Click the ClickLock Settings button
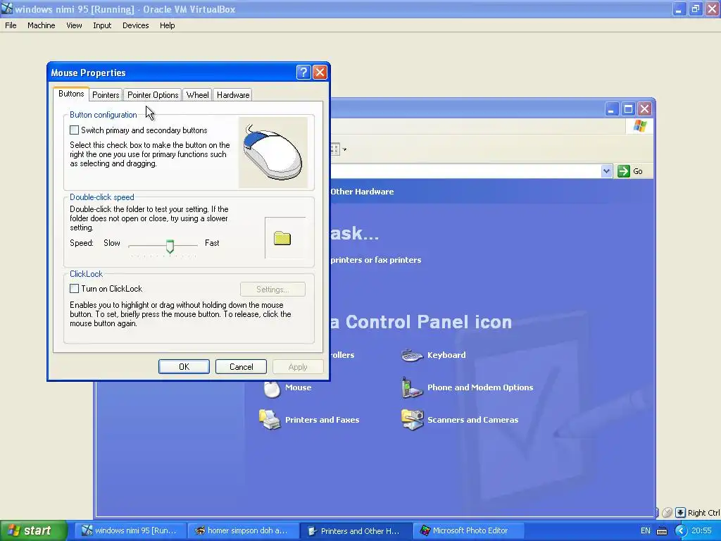Viewport: 721px width, 541px height. point(272,290)
